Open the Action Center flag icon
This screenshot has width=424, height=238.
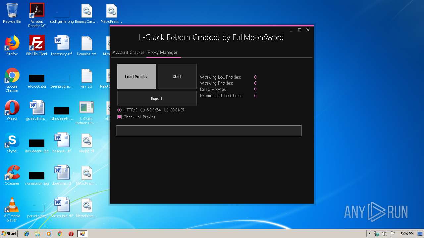click(393, 234)
